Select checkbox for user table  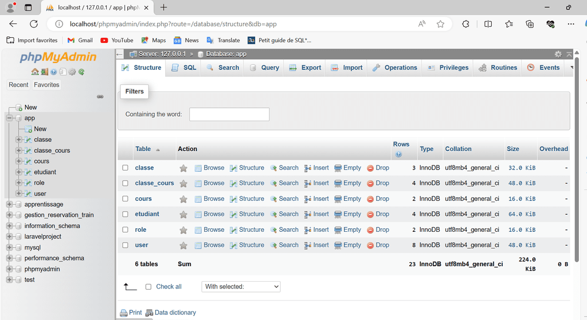point(126,245)
